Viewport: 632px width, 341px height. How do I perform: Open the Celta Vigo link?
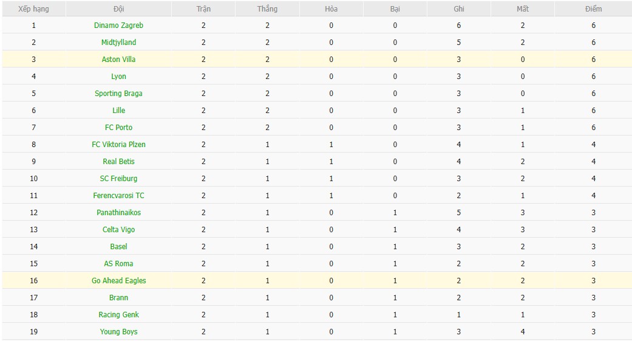click(118, 230)
